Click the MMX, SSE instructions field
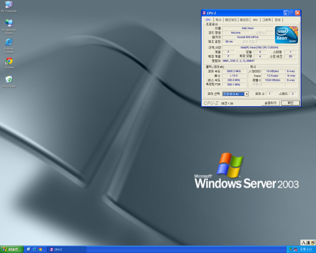This screenshot has width=316, height=253. point(259,61)
